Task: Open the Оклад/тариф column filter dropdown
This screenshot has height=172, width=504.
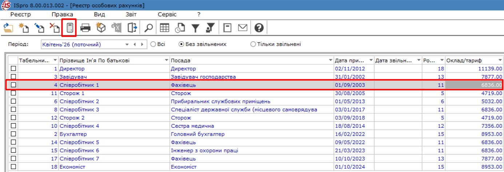Action: (500, 60)
